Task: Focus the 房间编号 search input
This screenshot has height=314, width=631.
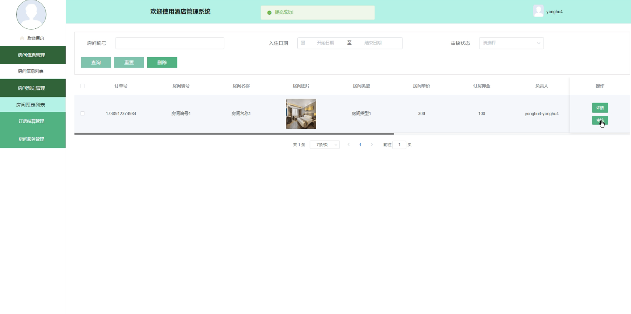Action: coord(169,43)
